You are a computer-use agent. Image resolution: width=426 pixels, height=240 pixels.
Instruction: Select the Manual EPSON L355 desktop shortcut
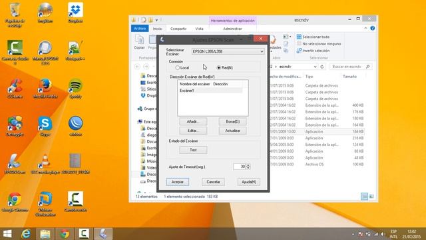coord(45,52)
